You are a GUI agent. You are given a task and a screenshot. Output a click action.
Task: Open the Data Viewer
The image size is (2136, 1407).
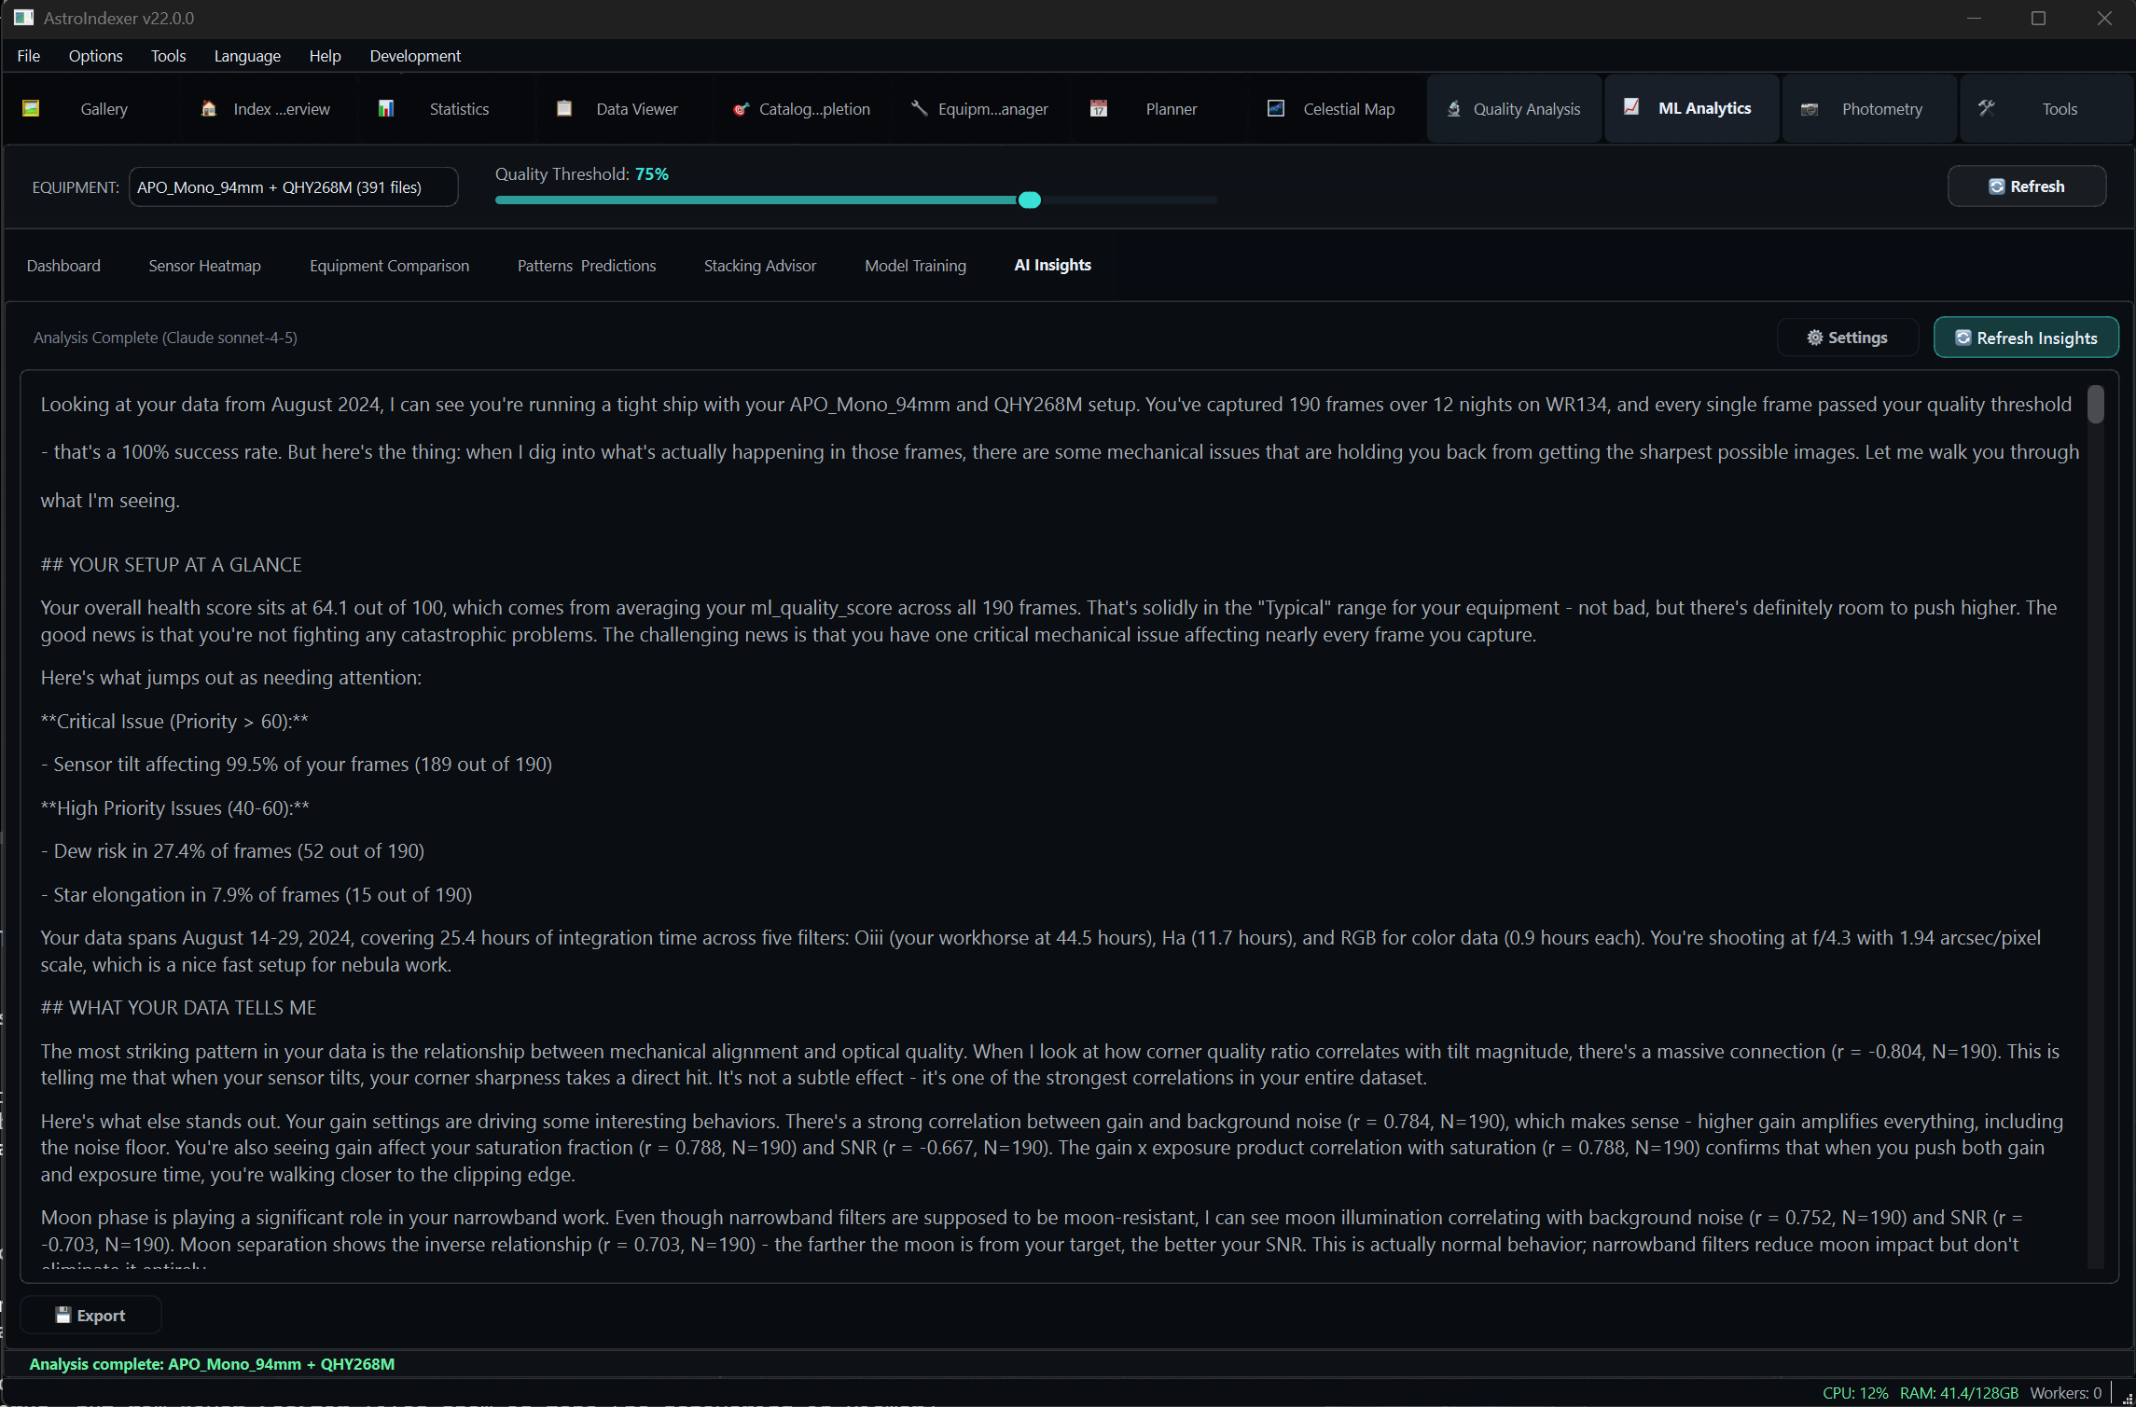(x=636, y=108)
